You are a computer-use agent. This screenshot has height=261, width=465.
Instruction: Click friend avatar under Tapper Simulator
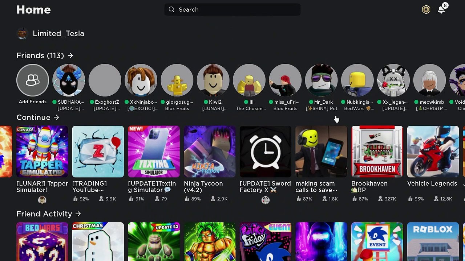coord(42,200)
